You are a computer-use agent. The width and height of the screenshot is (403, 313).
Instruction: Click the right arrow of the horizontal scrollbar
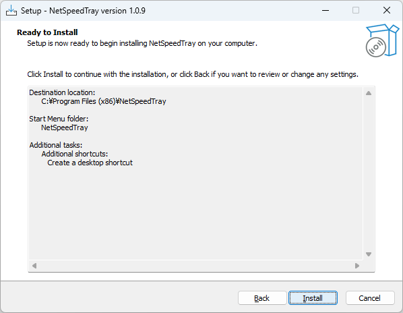[357, 265]
